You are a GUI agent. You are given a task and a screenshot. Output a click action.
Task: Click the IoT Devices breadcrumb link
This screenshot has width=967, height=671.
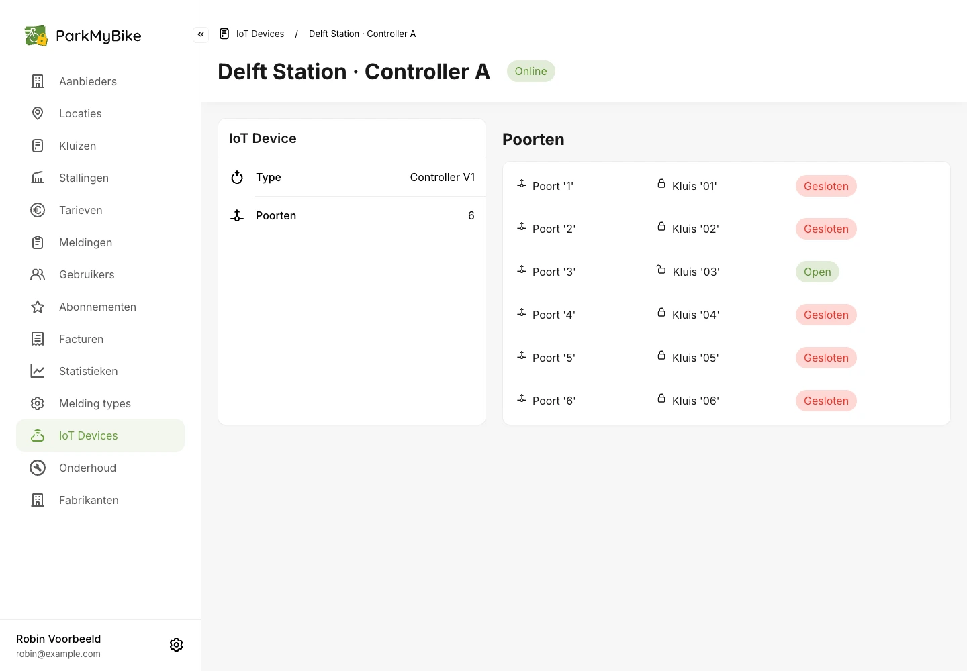pyautogui.click(x=260, y=34)
